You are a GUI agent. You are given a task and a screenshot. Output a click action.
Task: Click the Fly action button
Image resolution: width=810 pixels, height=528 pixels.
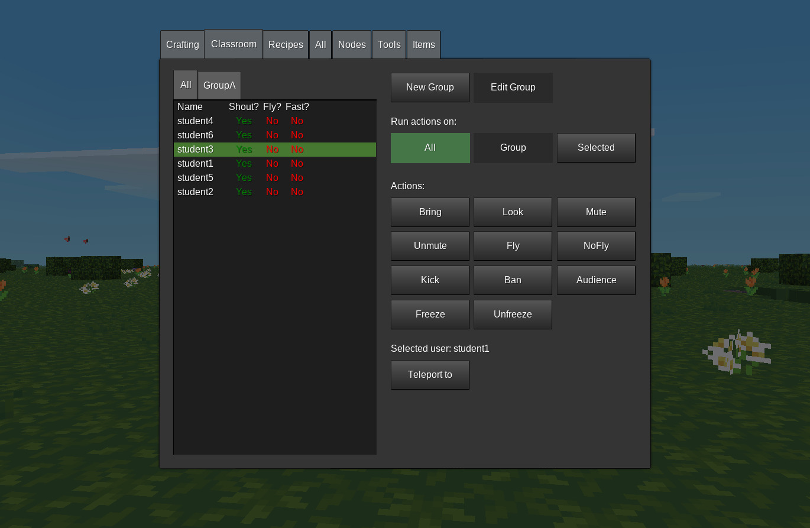coord(513,246)
